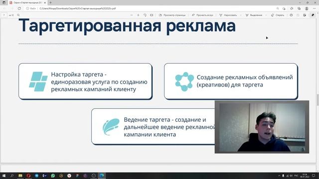Rotate the PDF page
Viewport: 319px width, 179px height.
coord(145,15)
